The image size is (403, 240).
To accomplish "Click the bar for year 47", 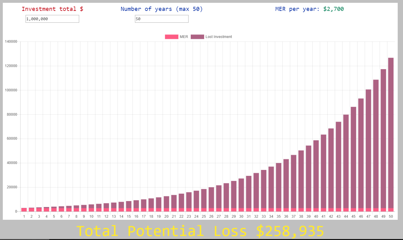I will click(x=368, y=150).
